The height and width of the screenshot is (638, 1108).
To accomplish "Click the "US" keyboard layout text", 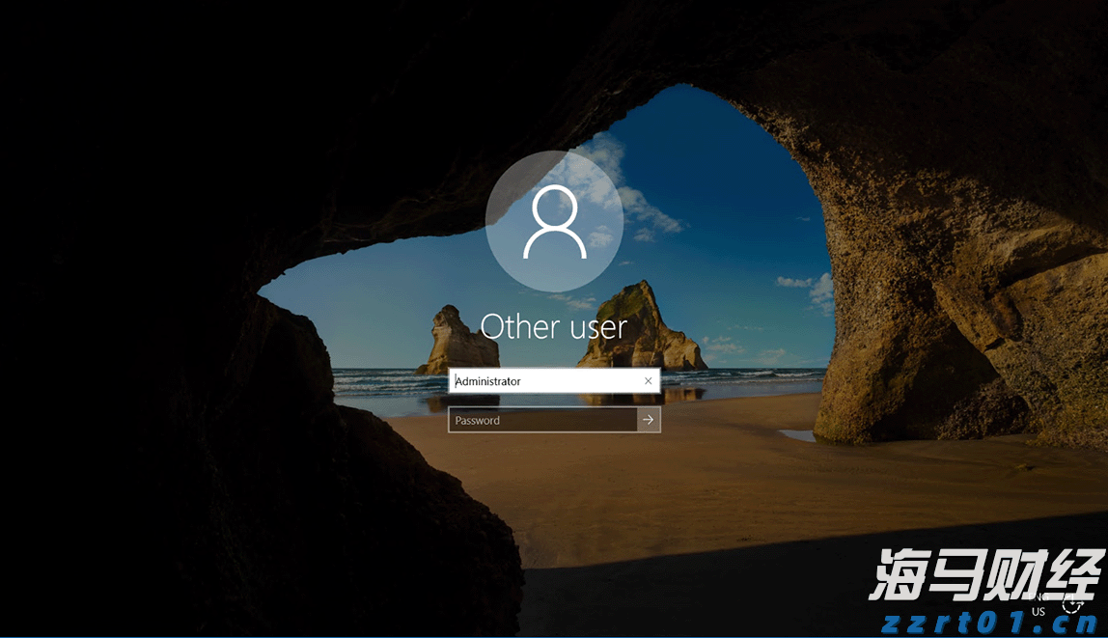I will point(1039,612).
